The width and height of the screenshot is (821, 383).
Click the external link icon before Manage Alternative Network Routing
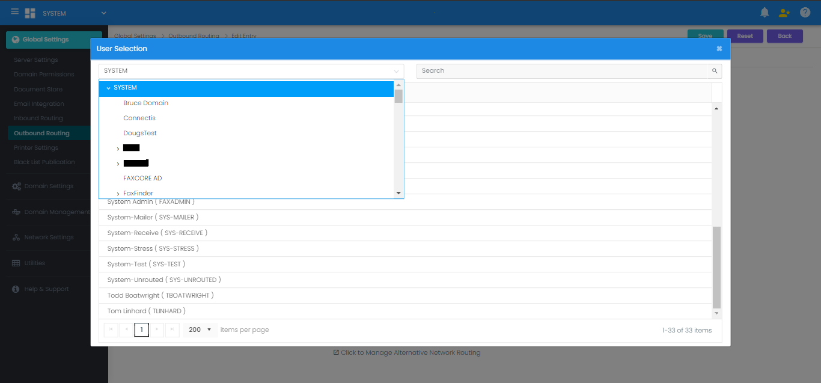click(x=336, y=352)
